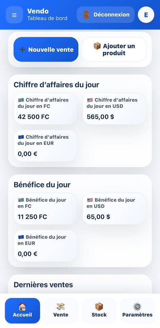Click the Déconnexion button

click(x=106, y=15)
